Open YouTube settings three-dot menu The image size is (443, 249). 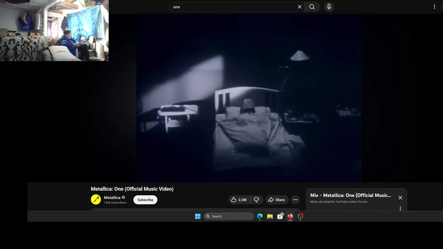pos(434,7)
